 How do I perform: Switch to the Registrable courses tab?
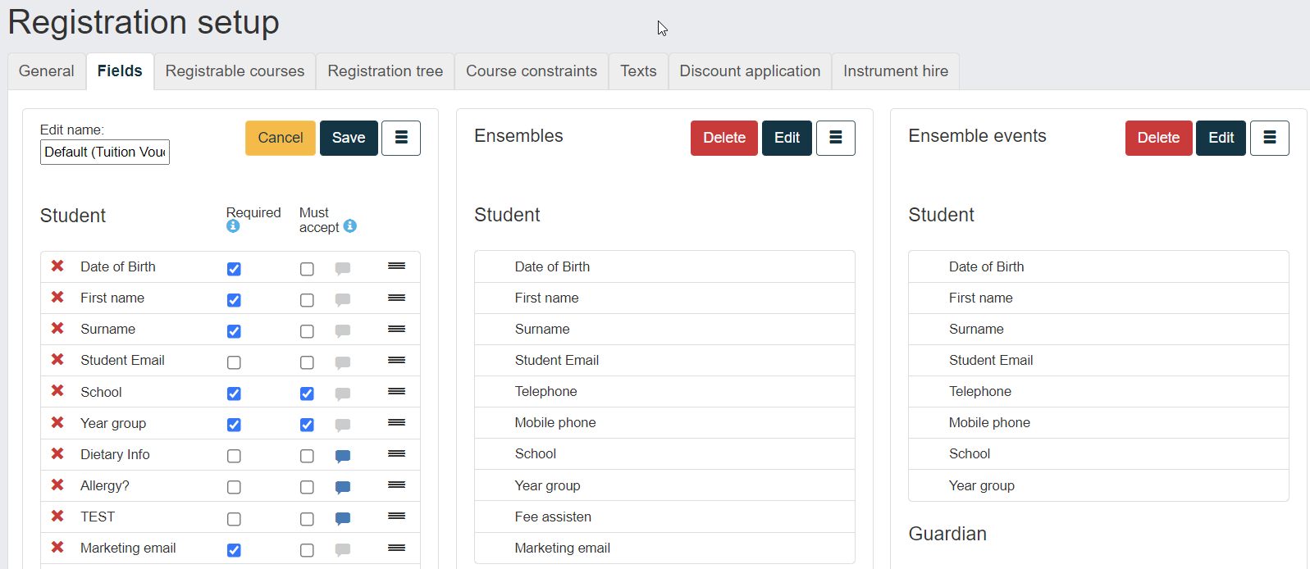(235, 71)
